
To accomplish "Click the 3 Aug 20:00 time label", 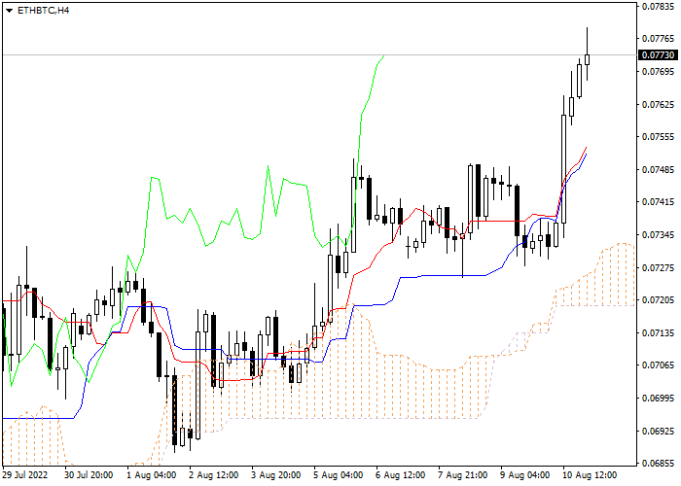I will point(276,475).
